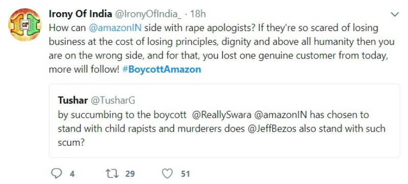Click @ReallySwara in the quoted tweet
The height and width of the screenshot is (184, 408).
pos(221,114)
